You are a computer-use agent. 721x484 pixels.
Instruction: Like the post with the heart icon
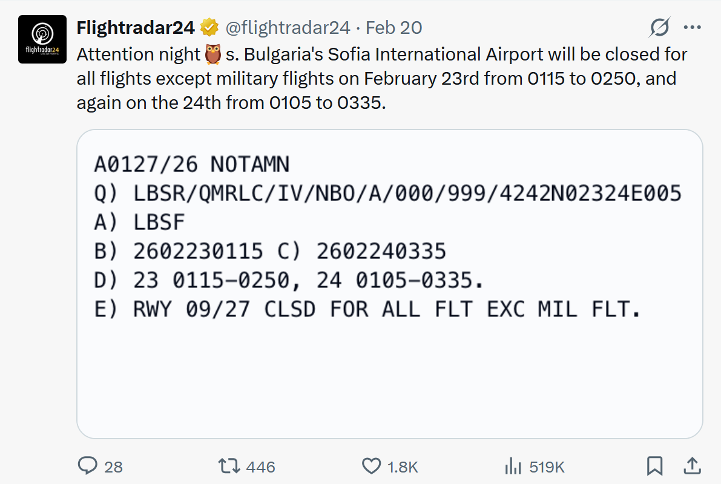tap(370, 466)
